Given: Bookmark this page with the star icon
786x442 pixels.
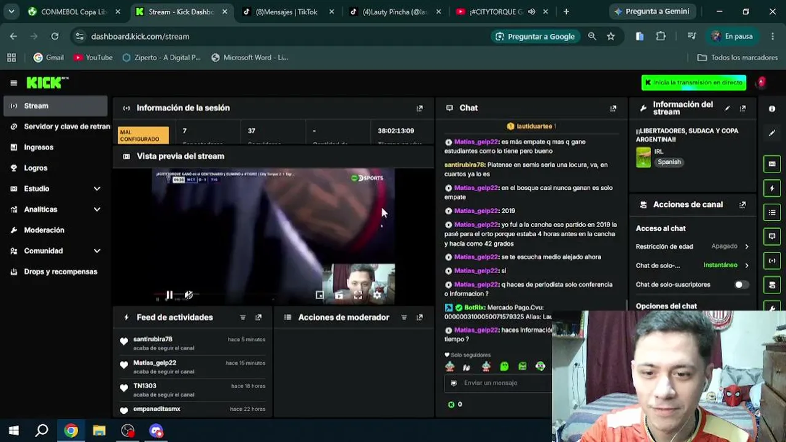Looking at the screenshot, I should point(610,36).
